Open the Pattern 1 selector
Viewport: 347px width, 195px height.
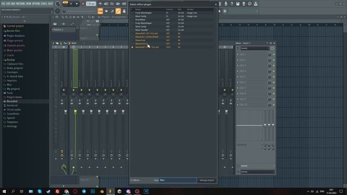point(63,29)
